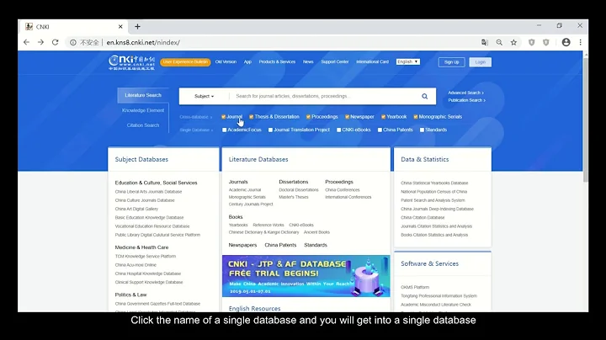
Task: Open China Liberal Arts Journals Database
Action: (x=148, y=192)
